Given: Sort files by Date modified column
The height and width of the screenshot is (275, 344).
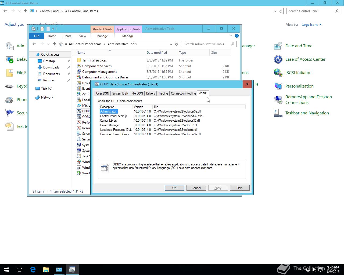Looking at the screenshot, I should coord(161,53).
